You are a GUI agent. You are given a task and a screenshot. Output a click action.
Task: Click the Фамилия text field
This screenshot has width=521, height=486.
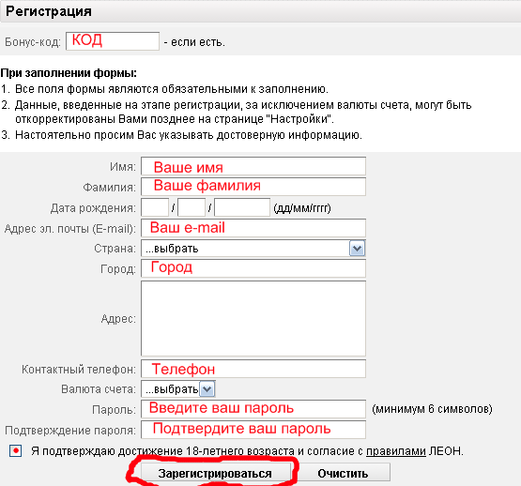[x=253, y=187]
